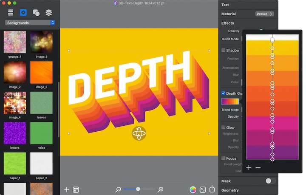This screenshot has width=306, height=195.
Task: Click the zoom out magnifier icon
Action: (118, 189)
